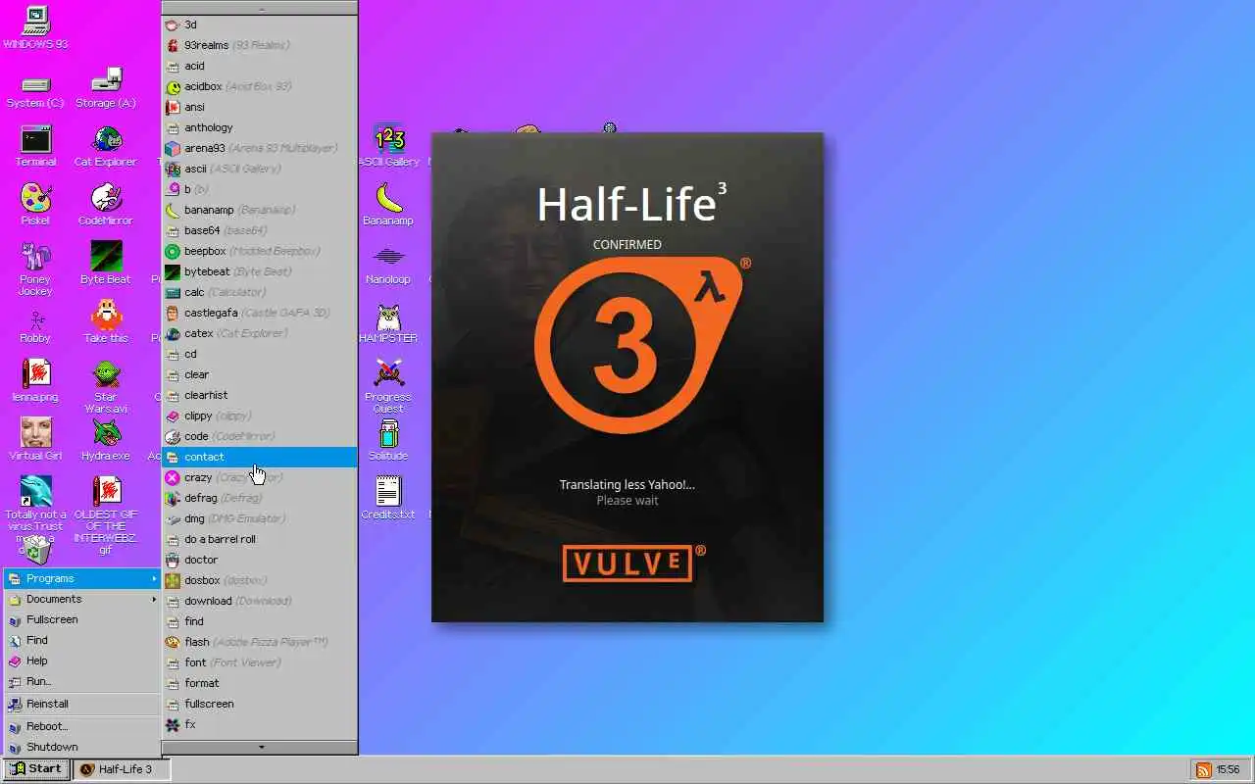Expand the Programs submenu in Start menu

81,578
